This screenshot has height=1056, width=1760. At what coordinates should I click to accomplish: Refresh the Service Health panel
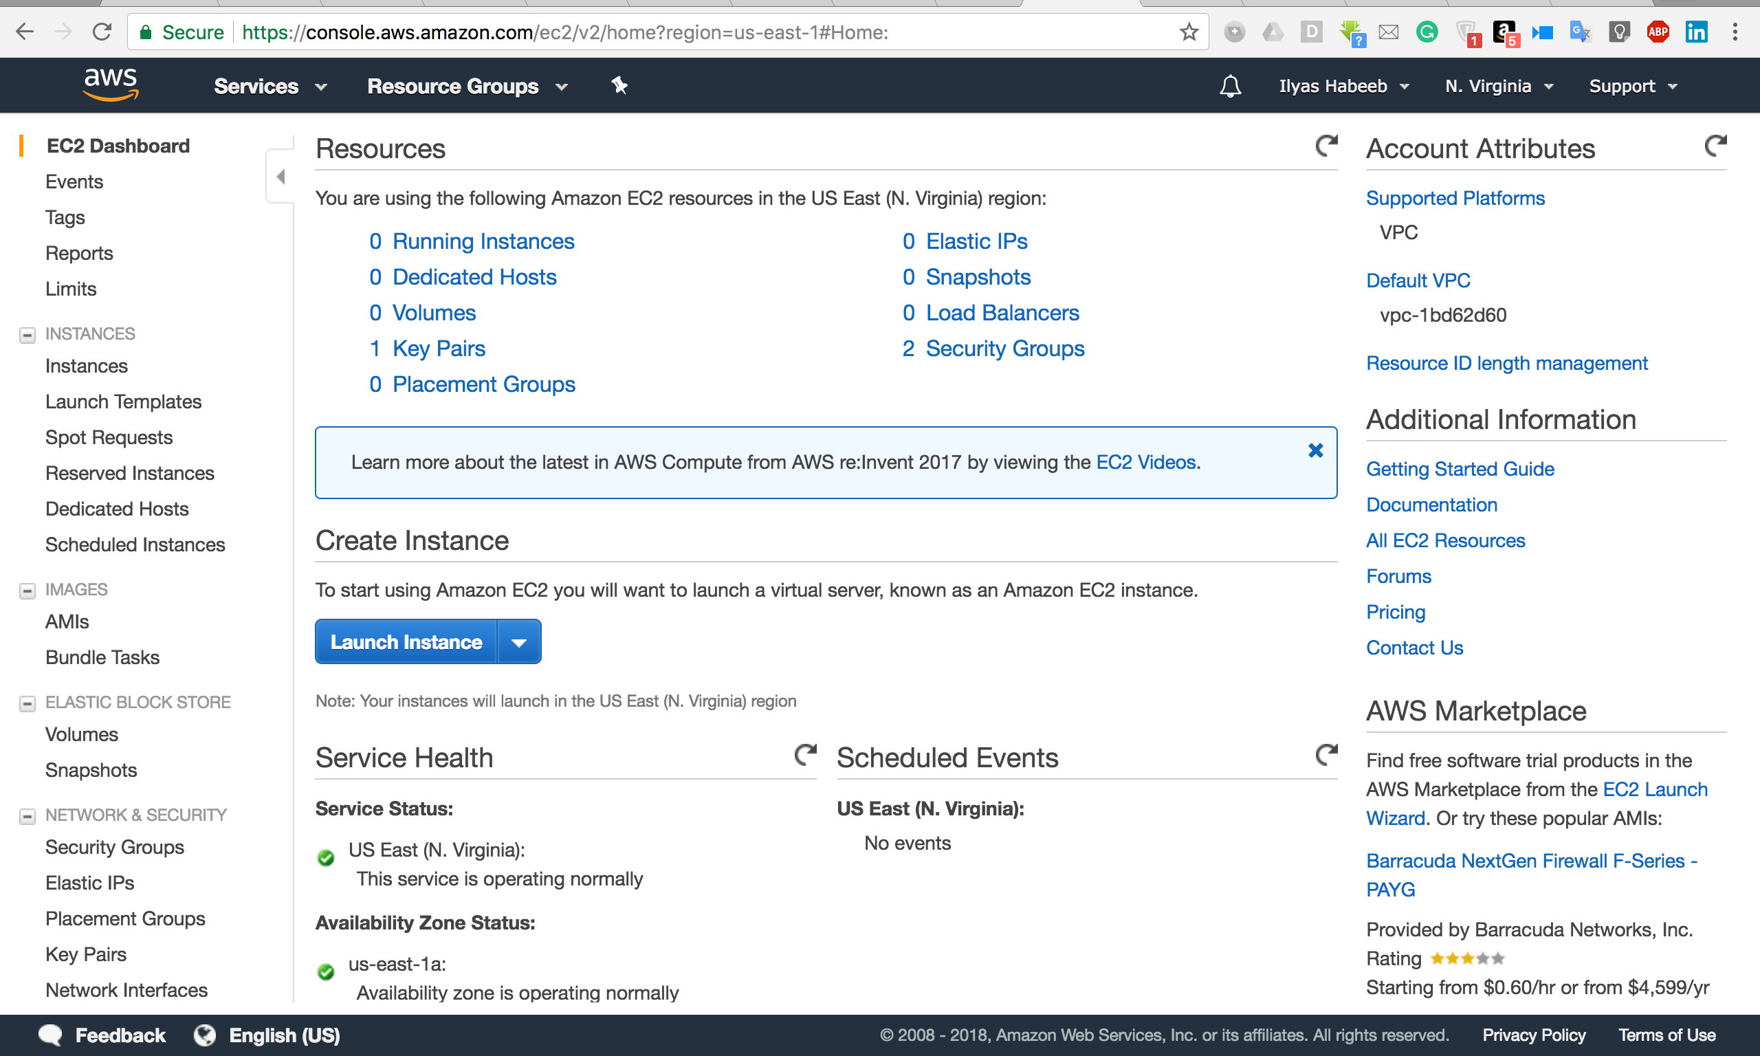[804, 756]
